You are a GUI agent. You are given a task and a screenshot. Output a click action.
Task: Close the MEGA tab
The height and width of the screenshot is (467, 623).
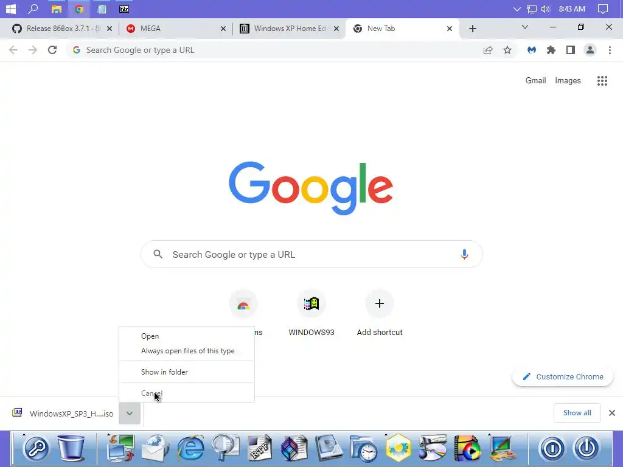[x=223, y=29]
